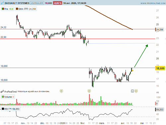Click the chart icon beside DASSAULT SYSTEMES

point(2,3)
